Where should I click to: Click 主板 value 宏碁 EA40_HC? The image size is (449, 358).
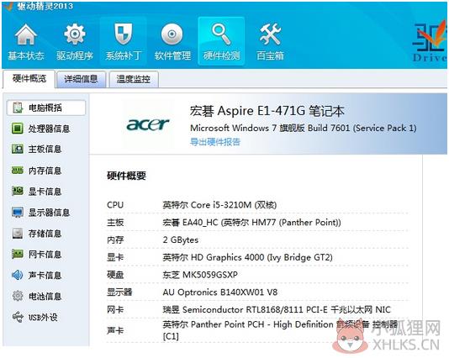(251, 223)
